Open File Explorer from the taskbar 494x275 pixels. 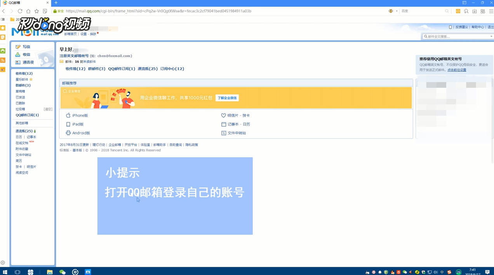click(x=50, y=272)
